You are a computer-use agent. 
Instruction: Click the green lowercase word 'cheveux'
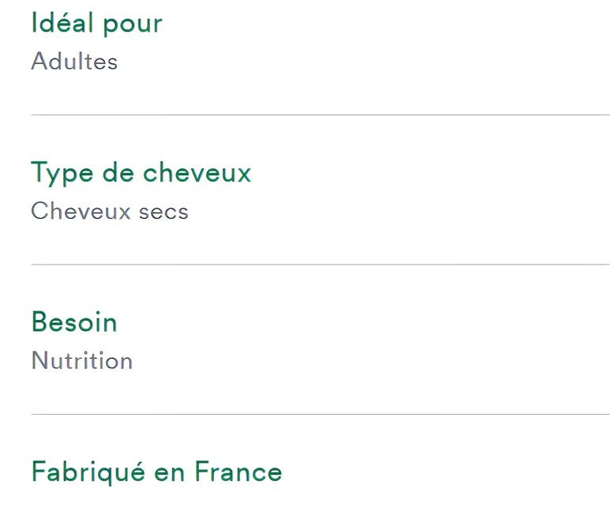[197, 171]
